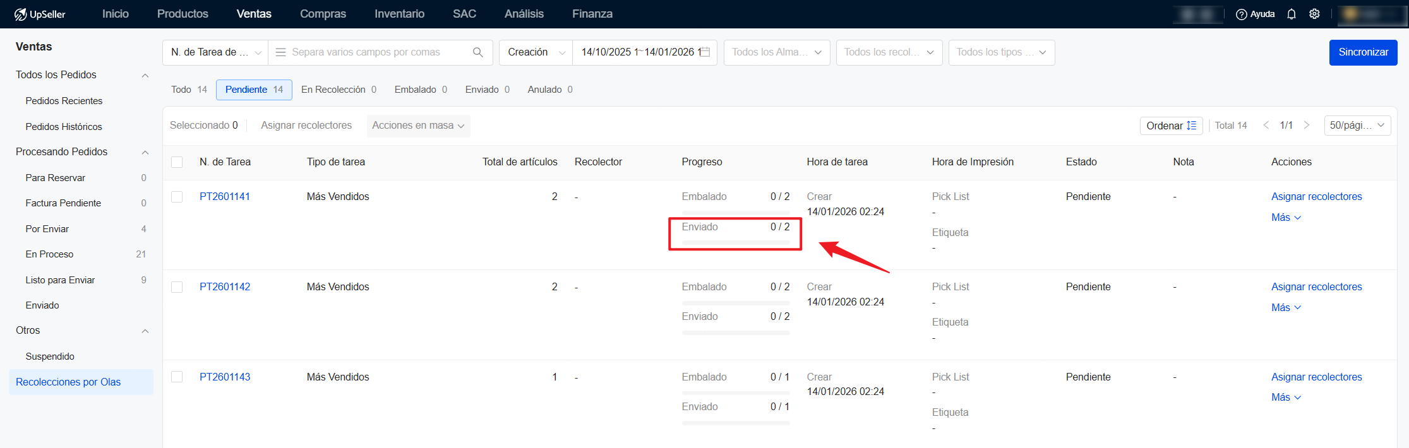
Task: Open task link PT2601141
Action: click(225, 197)
